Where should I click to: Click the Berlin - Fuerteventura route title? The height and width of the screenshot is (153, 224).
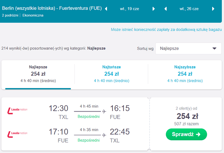pyautogui.click(x=52, y=8)
